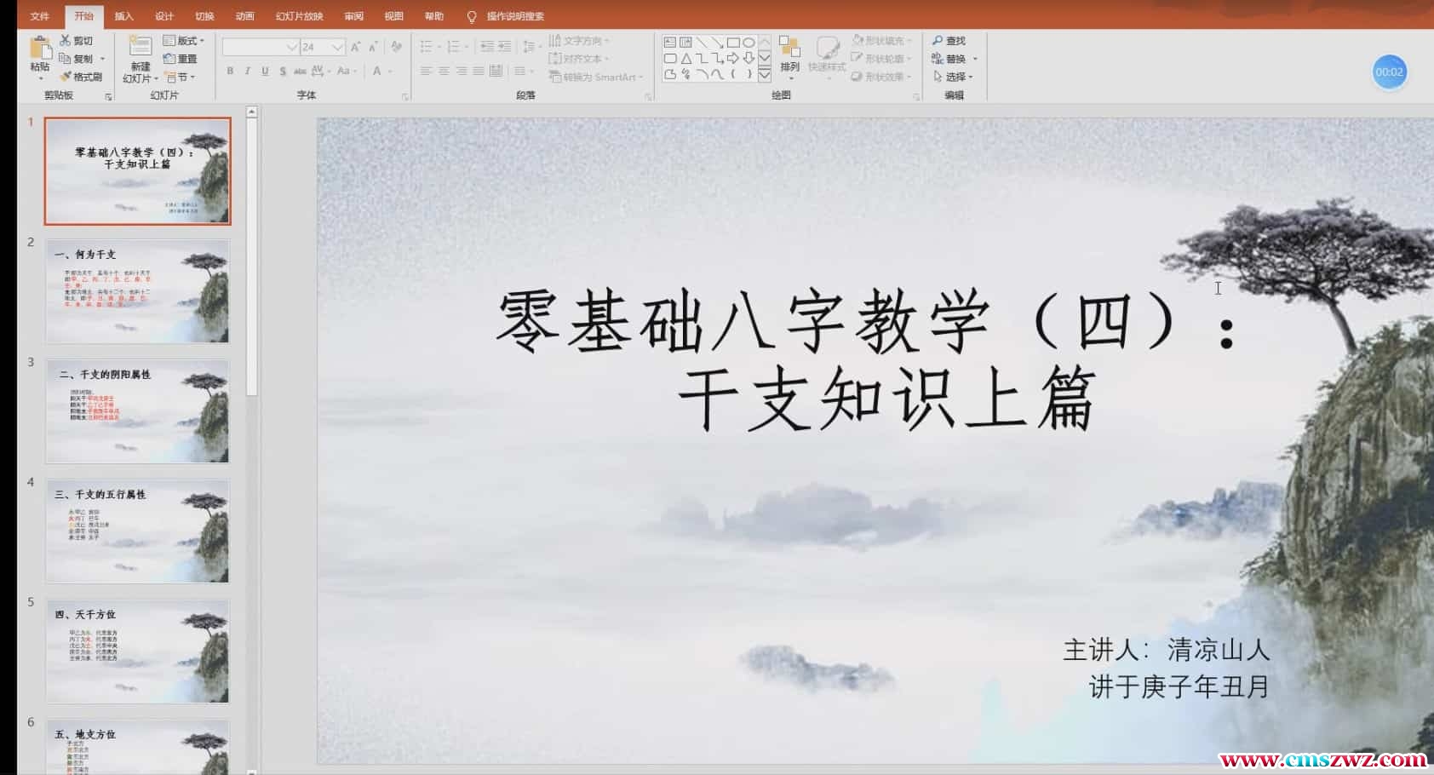Toggle bold formatting
Image resolution: width=1434 pixels, height=775 pixels.
click(229, 72)
